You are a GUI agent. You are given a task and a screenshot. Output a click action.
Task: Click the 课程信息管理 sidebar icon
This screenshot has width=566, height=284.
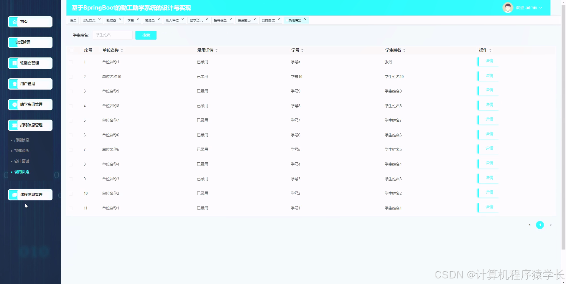click(x=14, y=195)
